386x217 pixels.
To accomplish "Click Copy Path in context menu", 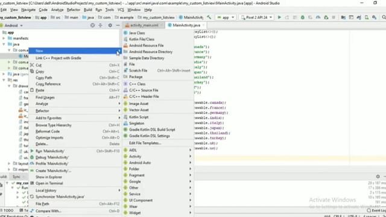I will click(75, 78).
